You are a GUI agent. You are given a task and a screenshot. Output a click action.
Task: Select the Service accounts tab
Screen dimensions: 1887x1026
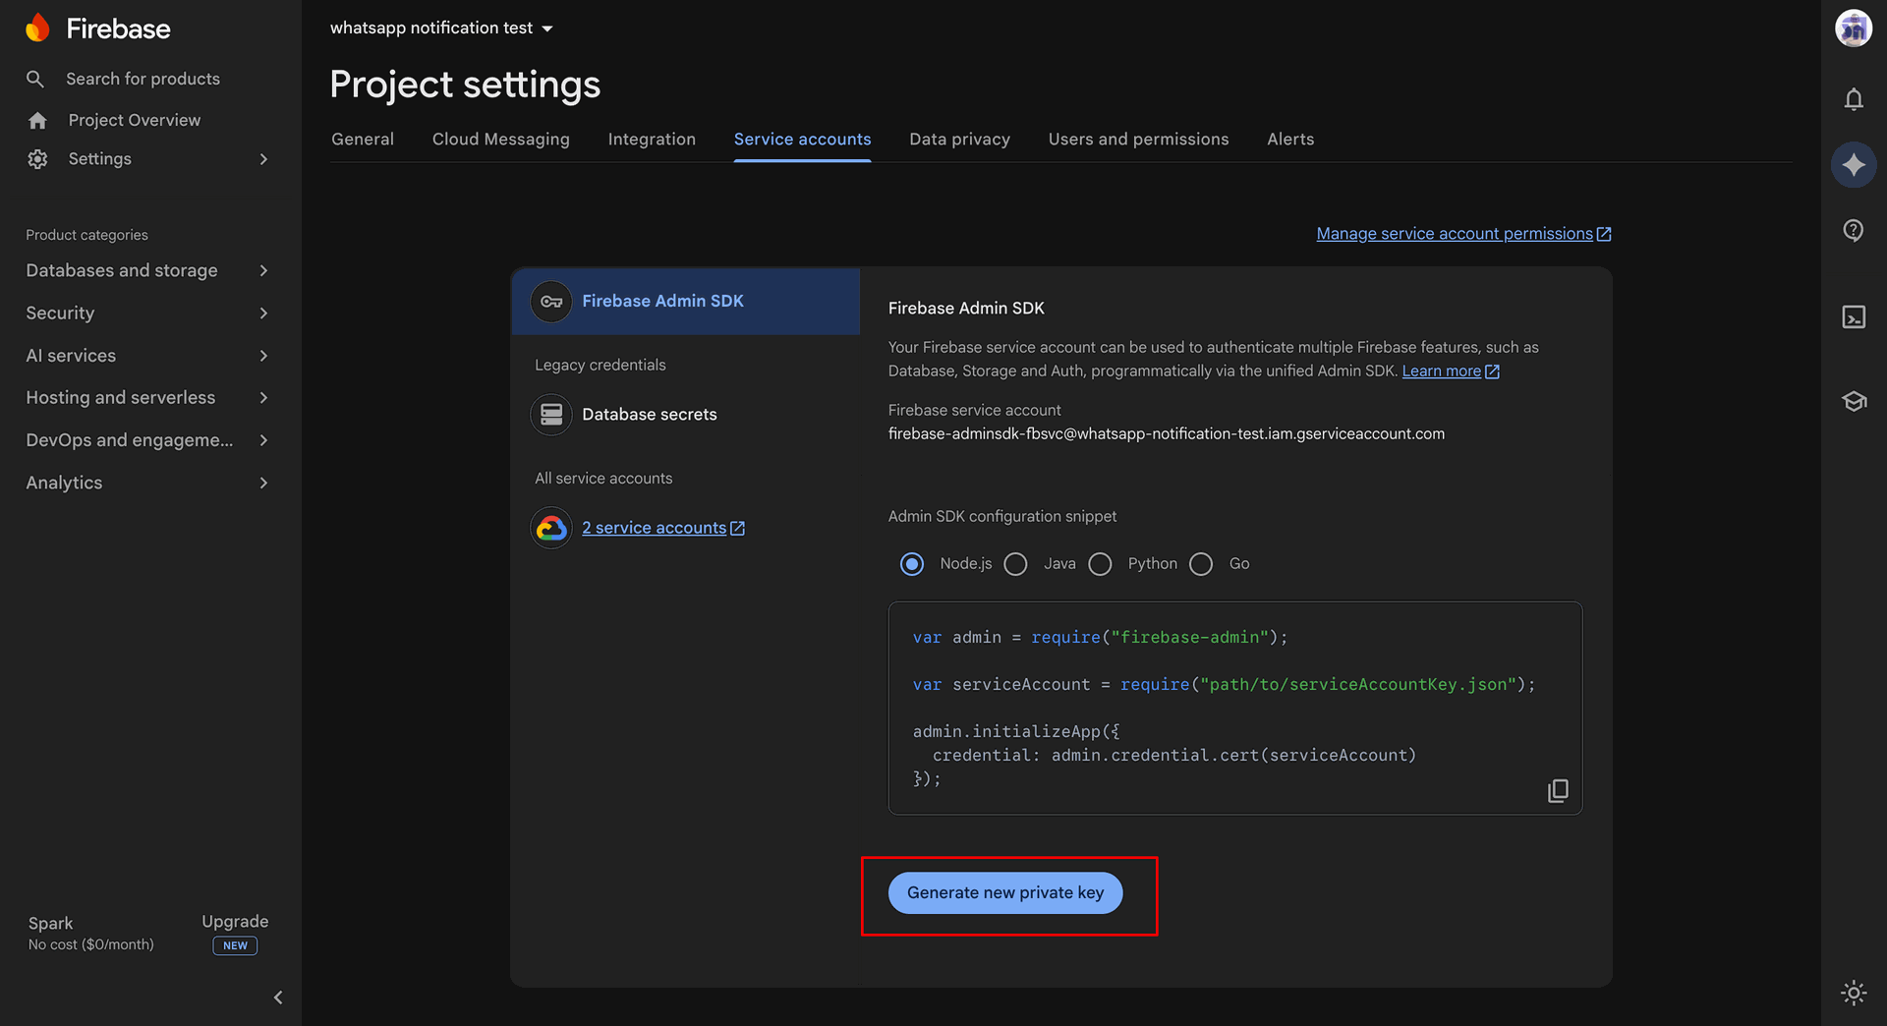(802, 140)
